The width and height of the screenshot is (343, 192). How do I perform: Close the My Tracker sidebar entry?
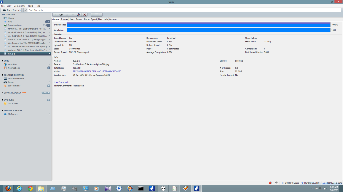49,114
